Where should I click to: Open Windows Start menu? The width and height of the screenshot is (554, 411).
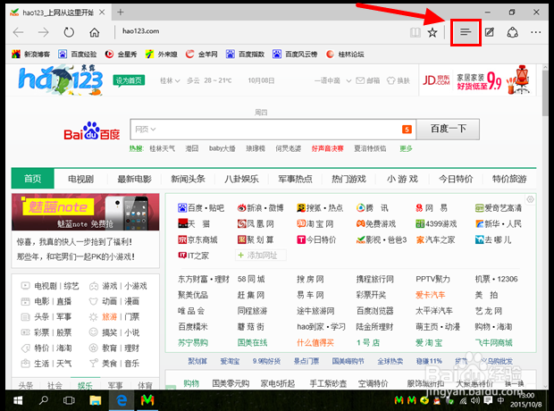tap(18, 400)
